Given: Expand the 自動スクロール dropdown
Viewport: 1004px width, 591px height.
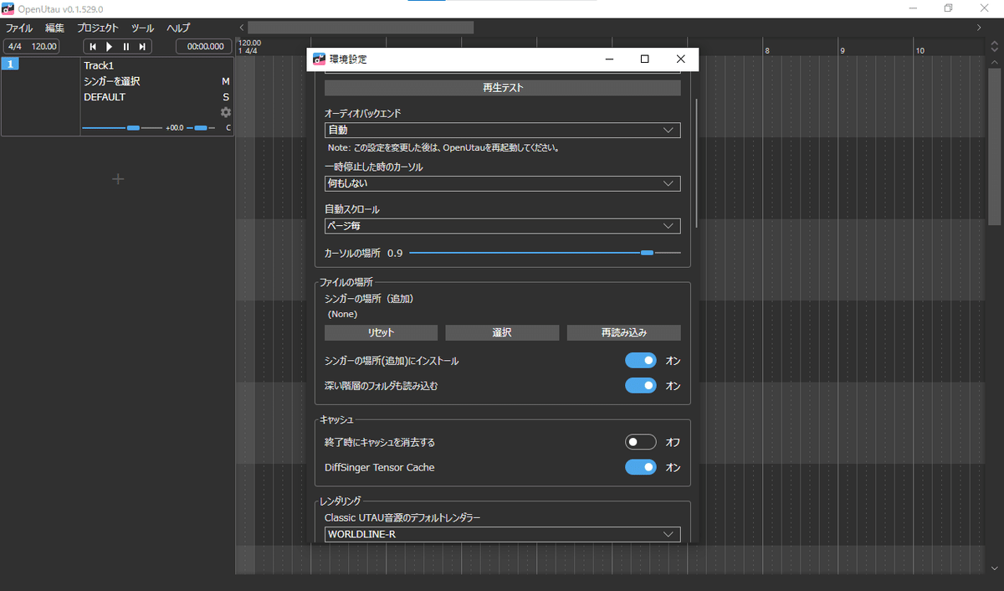Looking at the screenshot, I should click(502, 226).
